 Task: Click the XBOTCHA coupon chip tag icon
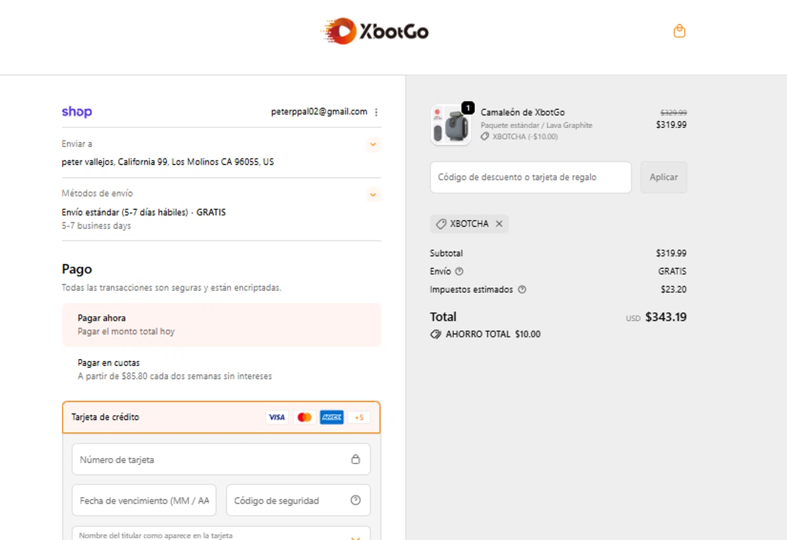tap(441, 224)
